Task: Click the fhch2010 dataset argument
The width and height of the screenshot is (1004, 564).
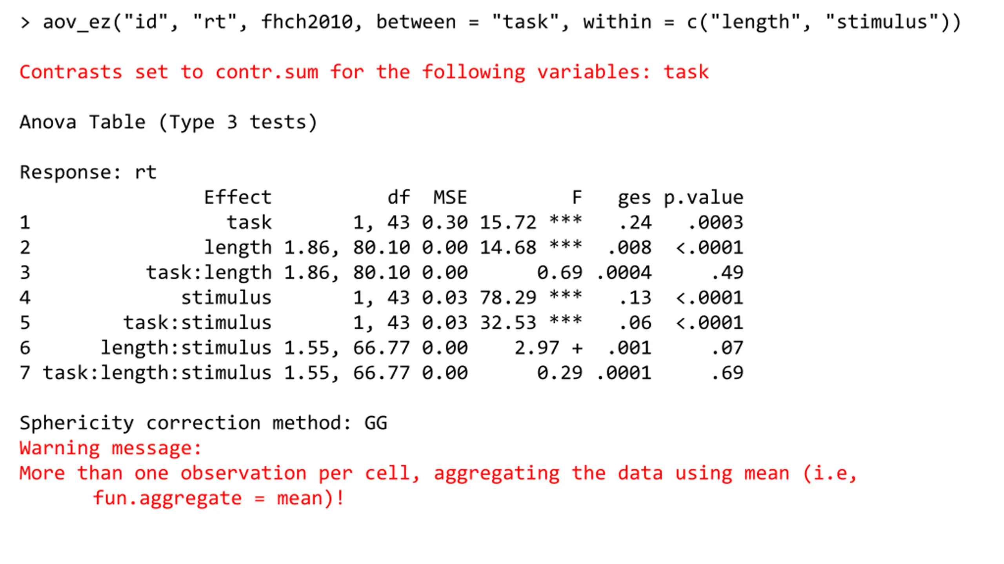Action: coord(307,22)
